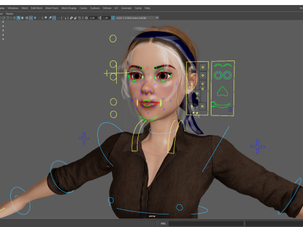303x227 pixels.
Task: Toggle depth of field icon
Action: pos(58,18)
